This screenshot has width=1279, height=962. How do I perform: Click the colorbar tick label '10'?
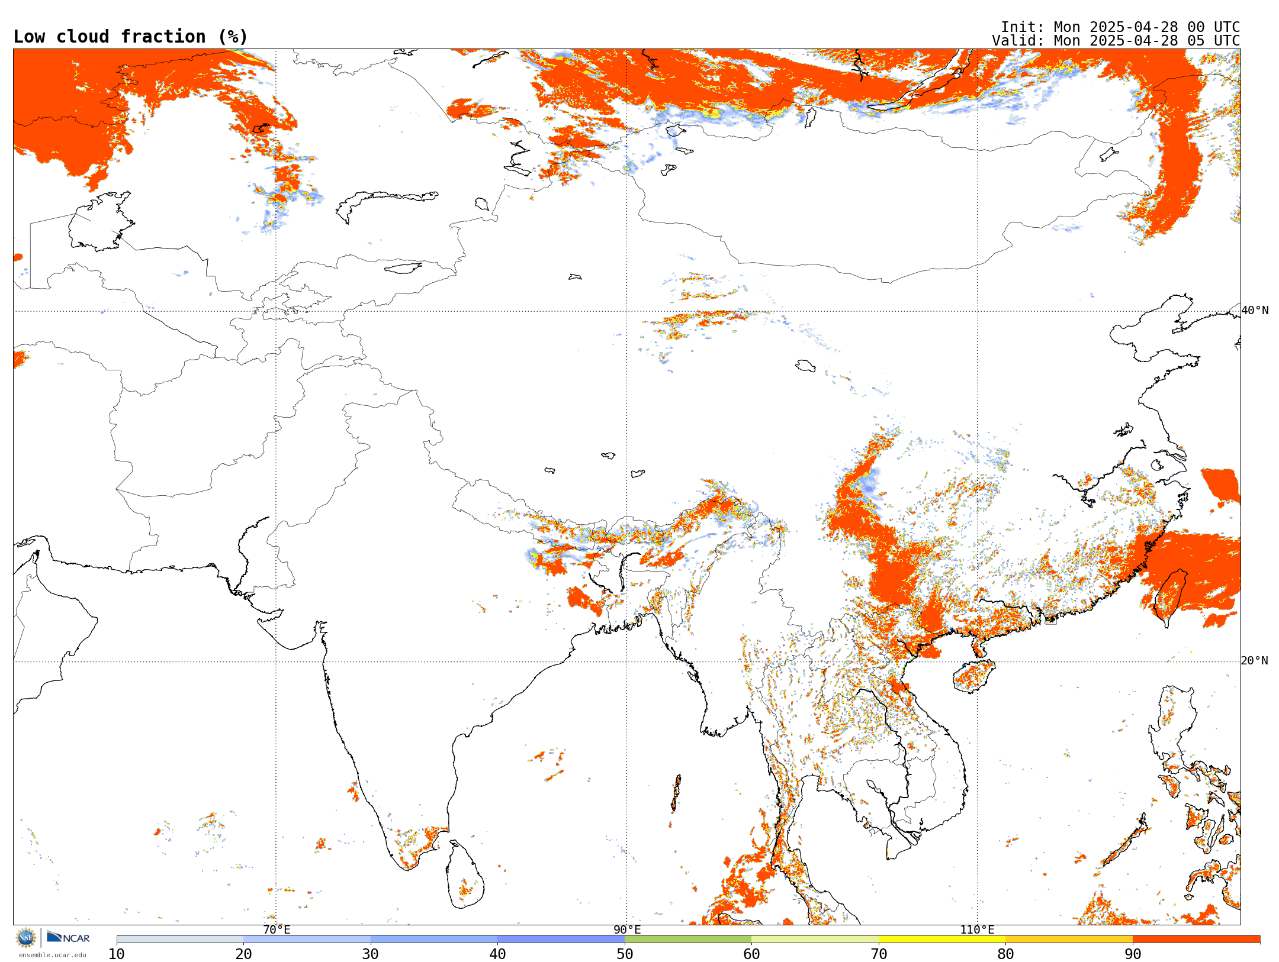(117, 954)
